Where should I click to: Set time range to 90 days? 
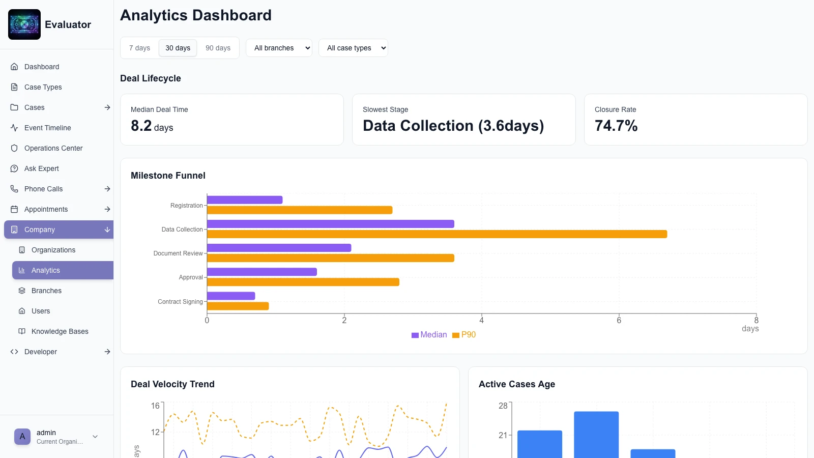click(x=218, y=48)
